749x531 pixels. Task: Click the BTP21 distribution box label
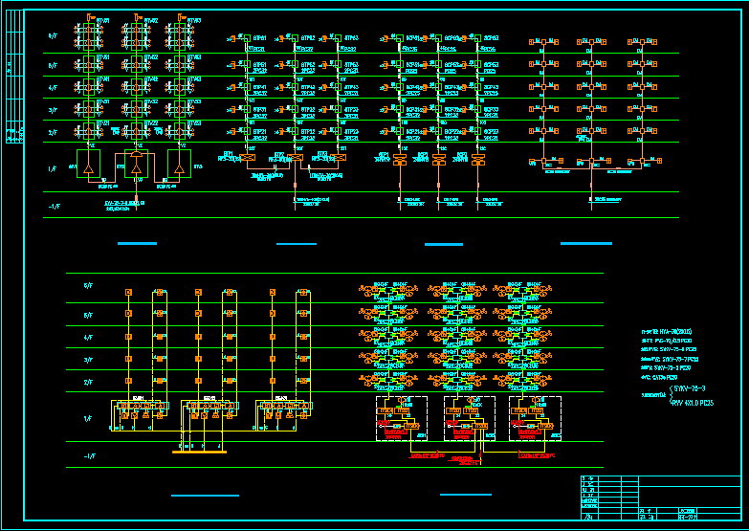(260, 131)
